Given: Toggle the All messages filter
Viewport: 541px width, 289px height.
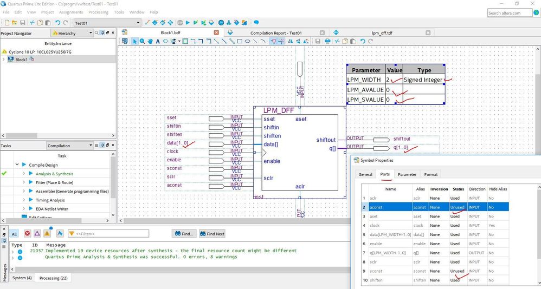Looking at the screenshot, I should 14,233.
